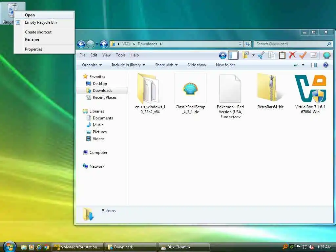Click the orange checkmark Properties icon
Viewport: 336px width, 252px height.
coord(303,55)
